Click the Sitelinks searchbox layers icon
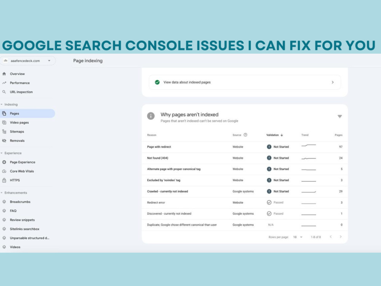The width and height of the screenshot is (381, 286). coord(4,229)
